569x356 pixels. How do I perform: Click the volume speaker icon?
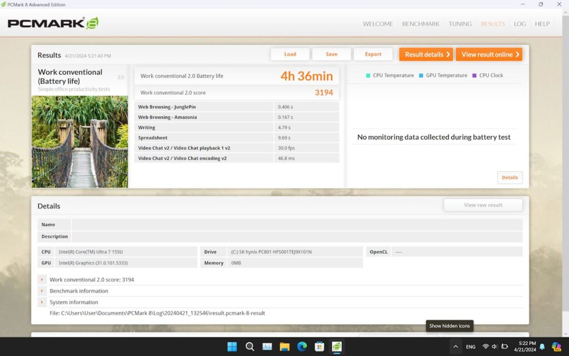pos(495,347)
